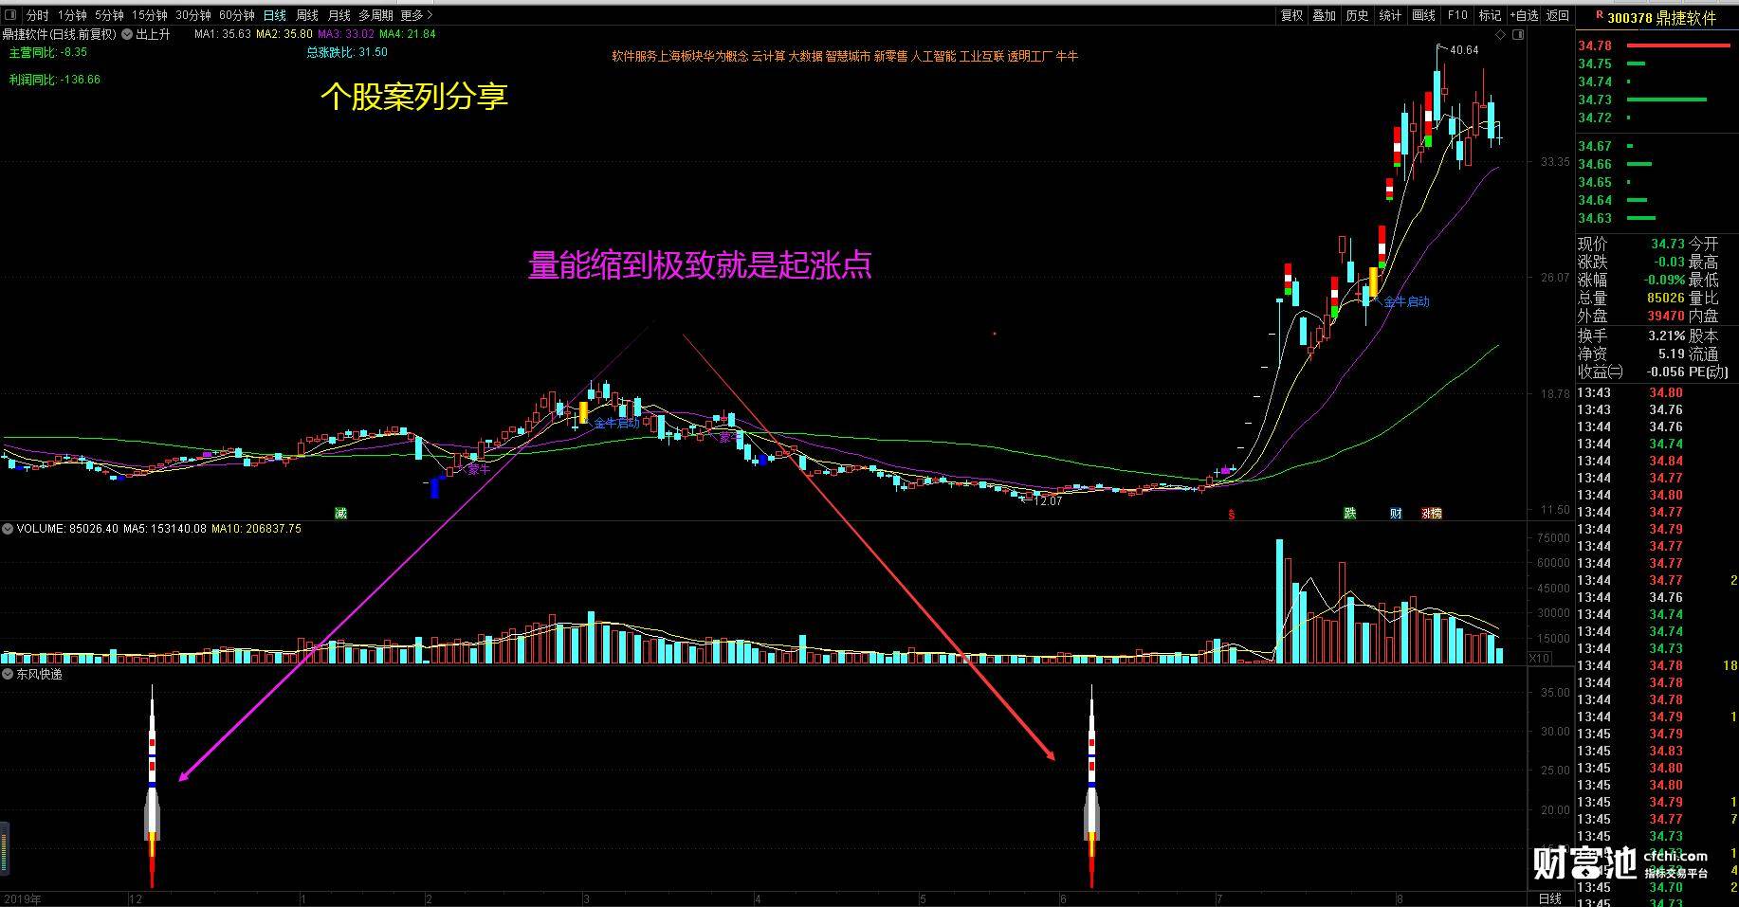The height and width of the screenshot is (907, 1739).
Task: Click the 总涨跌比 31.50 value
Action: point(347,52)
